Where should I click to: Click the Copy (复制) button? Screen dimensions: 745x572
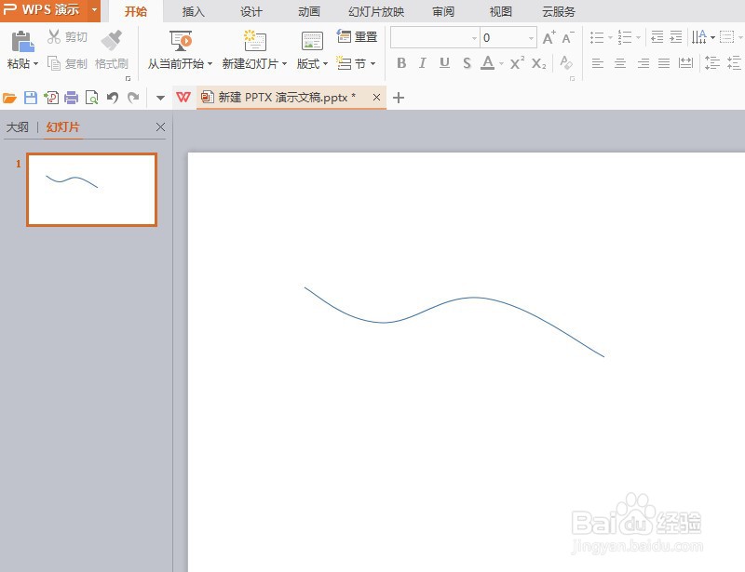click(x=67, y=63)
